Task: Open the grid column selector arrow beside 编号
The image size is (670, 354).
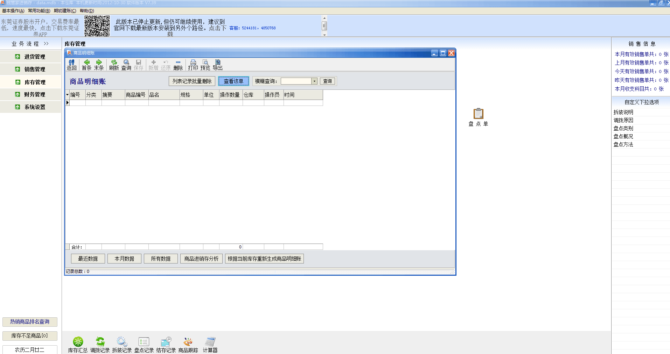Action: coord(67,95)
